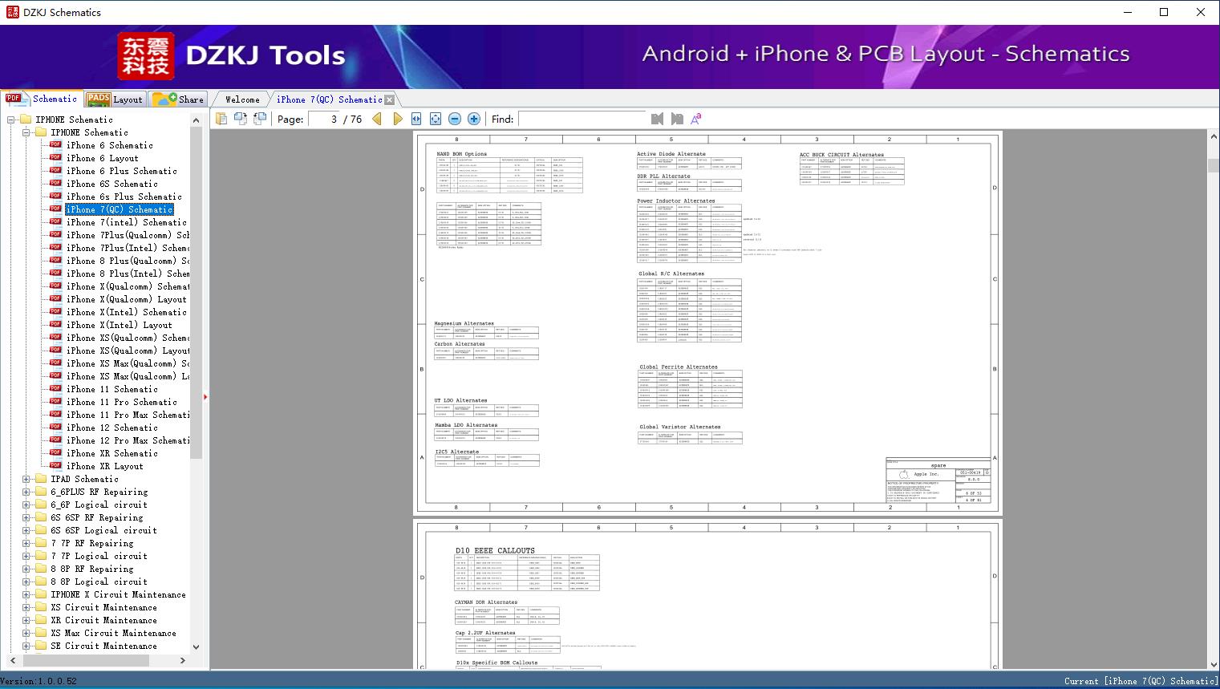Select iPhone 6 Plus Schematic
The height and width of the screenshot is (689, 1220).
point(121,171)
